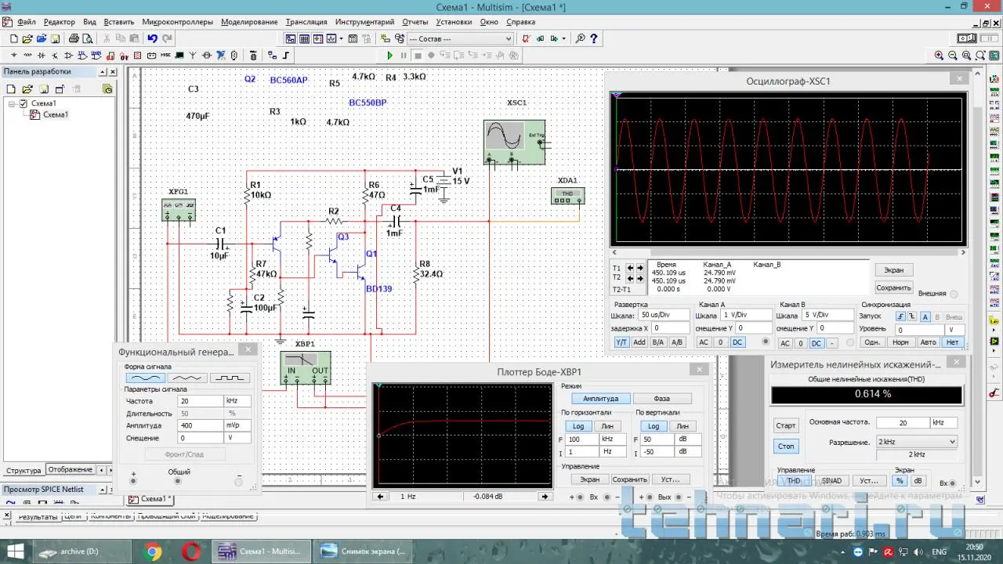
Task: Move cursor T1 right on the oscilloscope
Action: (x=640, y=268)
